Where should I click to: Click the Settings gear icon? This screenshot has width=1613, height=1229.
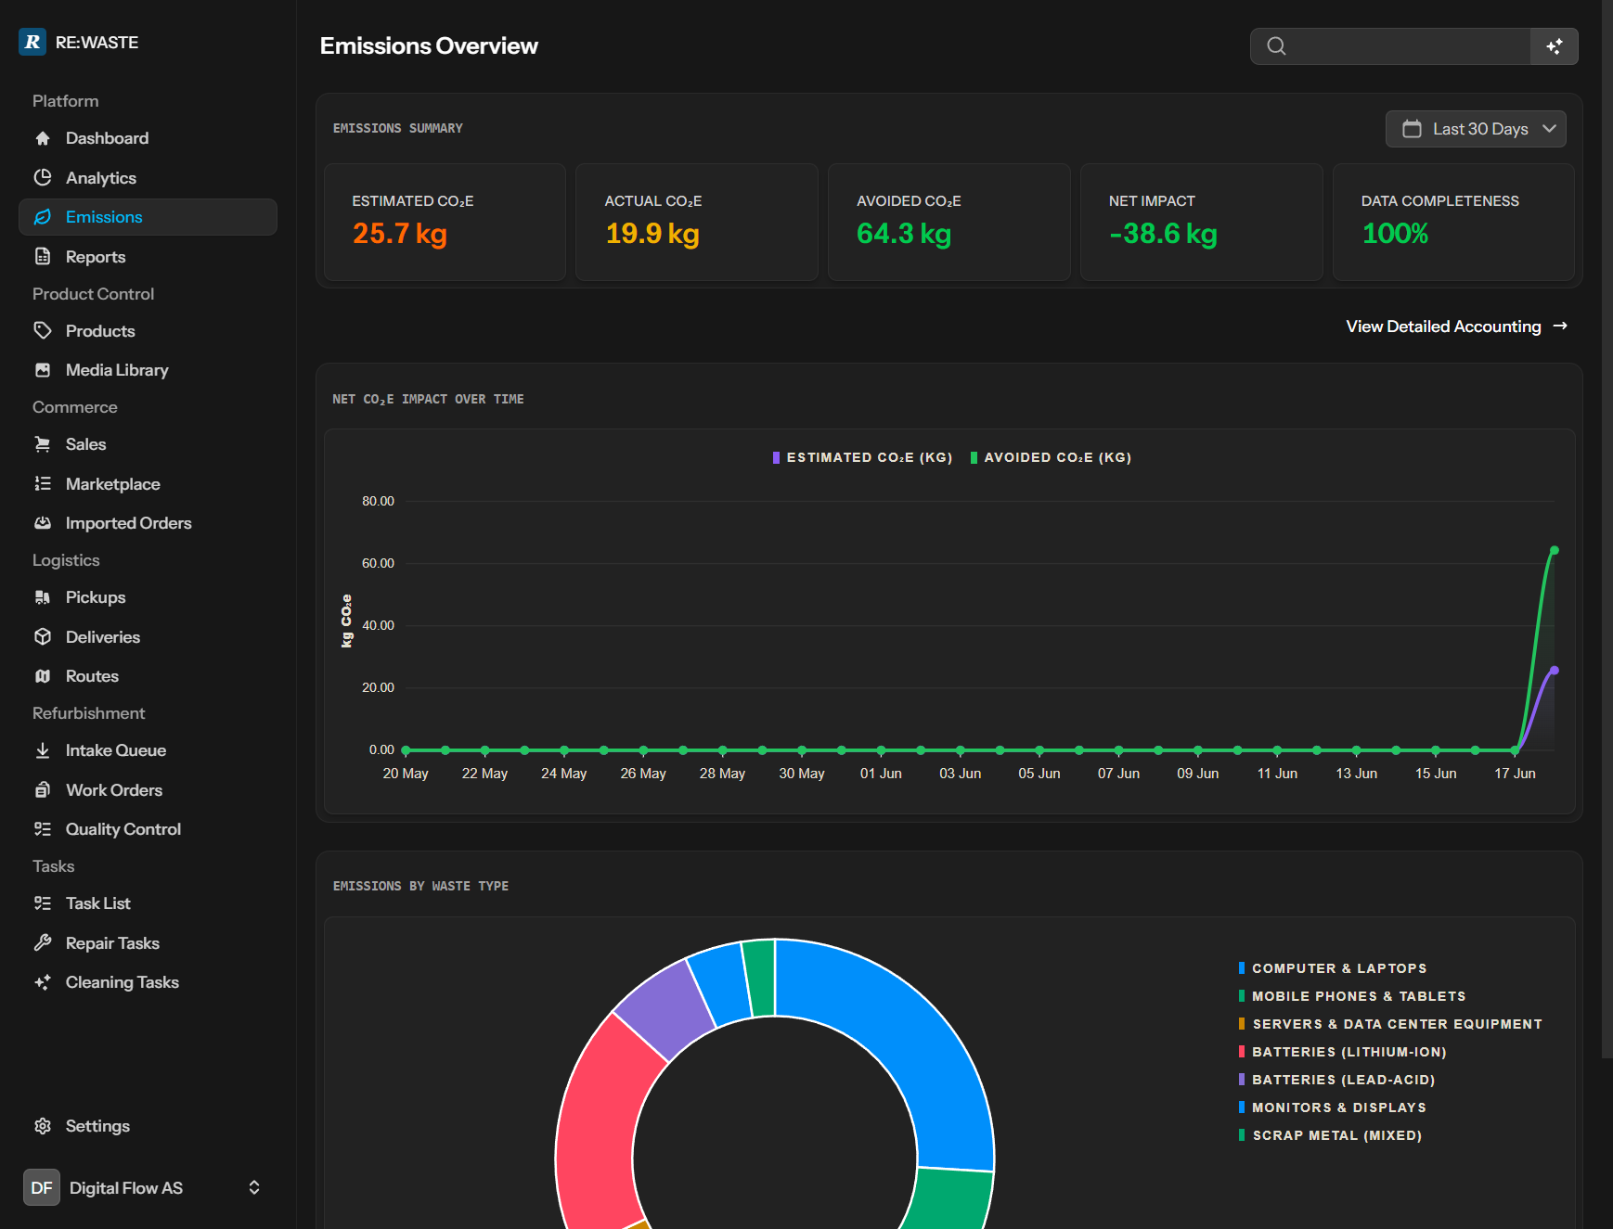pyautogui.click(x=43, y=1126)
